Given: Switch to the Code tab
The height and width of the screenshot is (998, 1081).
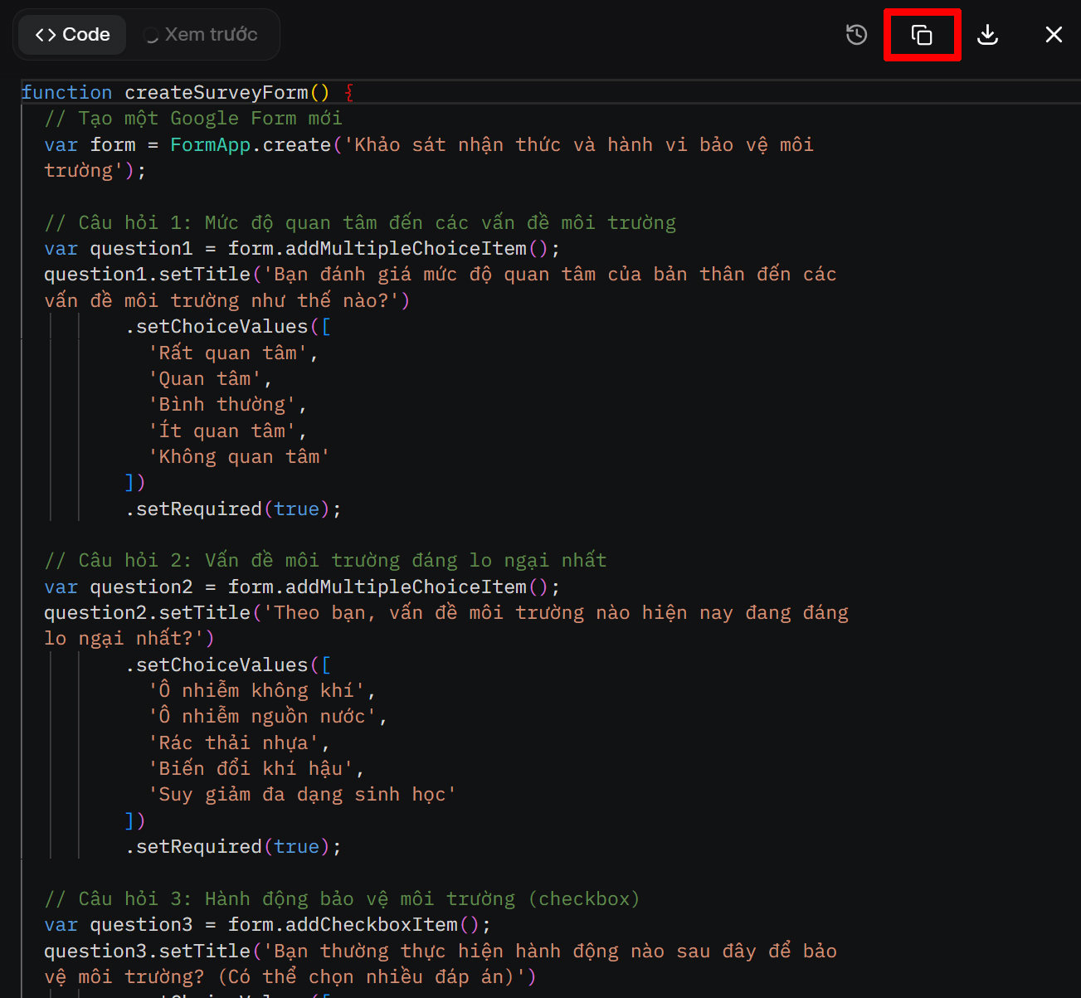Looking at the screenshot, I should click(x=73, y=35).
